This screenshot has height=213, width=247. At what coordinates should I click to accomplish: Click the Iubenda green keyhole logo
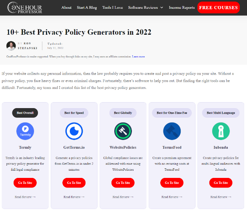221,131
